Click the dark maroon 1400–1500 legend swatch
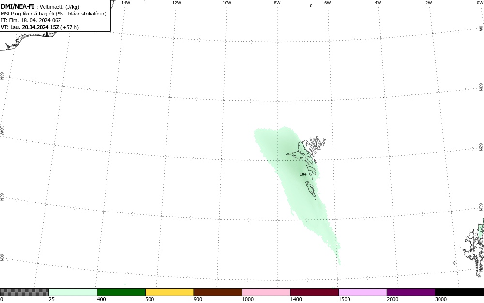This screenshot has height=303, width=484. (x=314, y=292)
